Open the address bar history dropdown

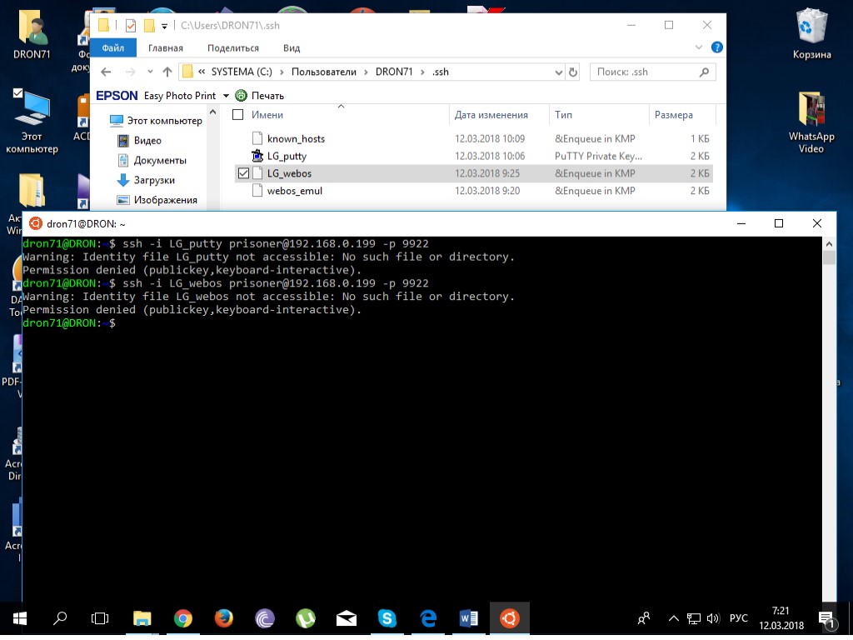[x=558, y=72]
